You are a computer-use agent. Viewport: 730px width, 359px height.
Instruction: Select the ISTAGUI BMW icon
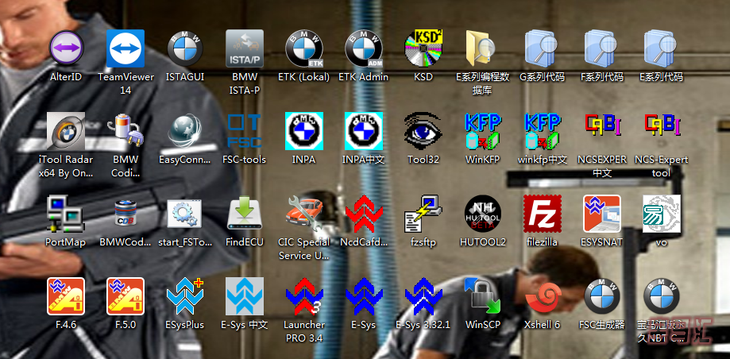[185, 48]
